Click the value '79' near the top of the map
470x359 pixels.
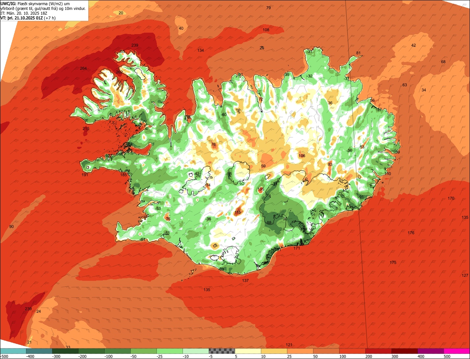(x=268, y=8)
